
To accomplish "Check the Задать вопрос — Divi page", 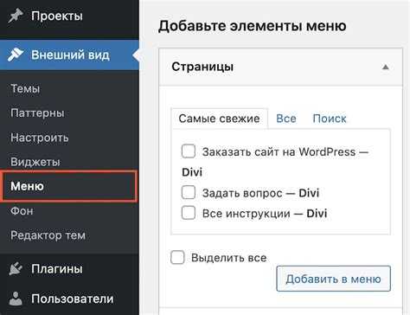I will (189, 193).
